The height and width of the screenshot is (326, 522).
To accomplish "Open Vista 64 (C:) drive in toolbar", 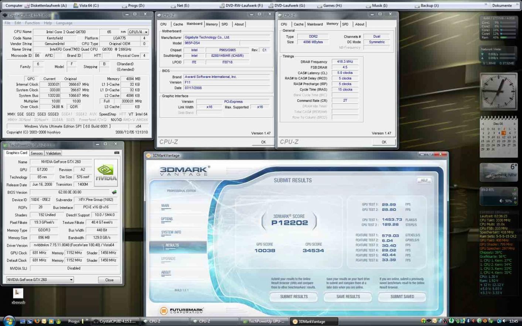I will (x=86, y=6).
